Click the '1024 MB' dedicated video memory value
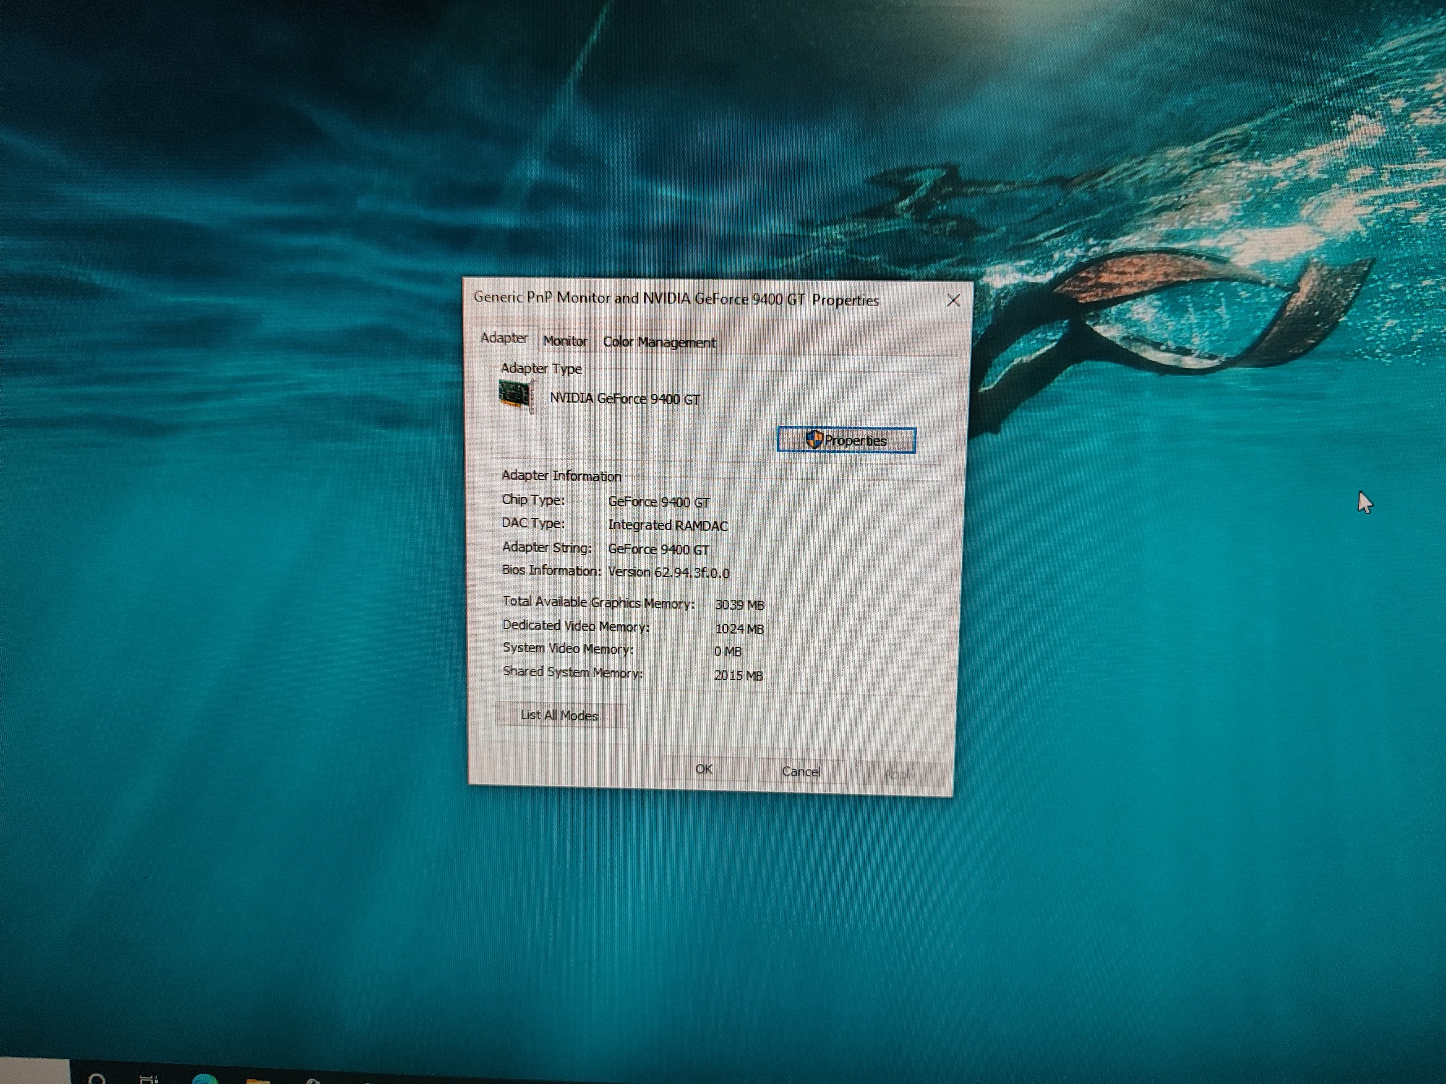Screen dimensions: 1446x1084 [x=739, y=630]
